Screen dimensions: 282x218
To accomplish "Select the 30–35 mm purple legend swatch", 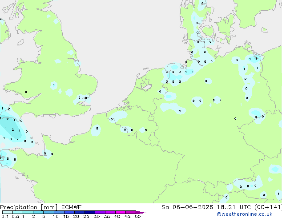I will click(x=100, y=212).
